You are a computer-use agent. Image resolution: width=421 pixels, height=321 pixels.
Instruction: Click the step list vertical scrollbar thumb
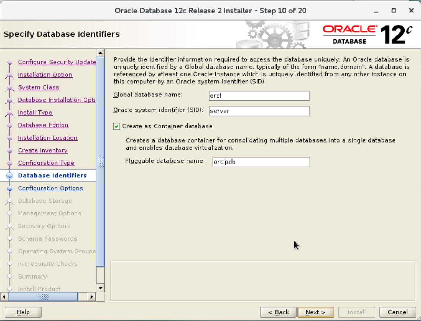point(100,162)
